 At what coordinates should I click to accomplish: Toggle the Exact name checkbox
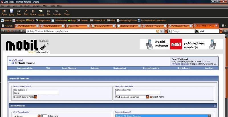pyautogui.click(x=151, y=97)
